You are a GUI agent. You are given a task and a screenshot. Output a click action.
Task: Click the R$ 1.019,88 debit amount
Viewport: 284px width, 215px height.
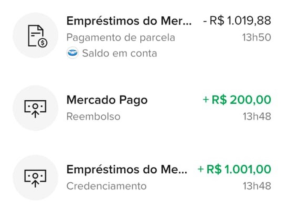coord(240,21)
